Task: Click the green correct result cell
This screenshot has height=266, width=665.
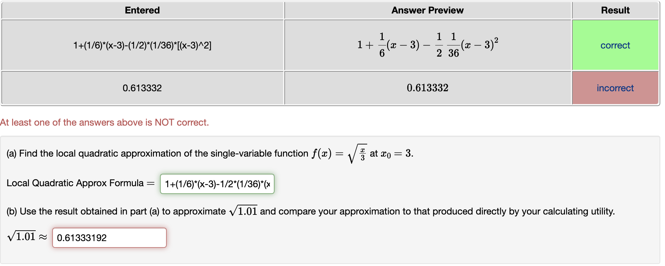Action: coord(615,45)
